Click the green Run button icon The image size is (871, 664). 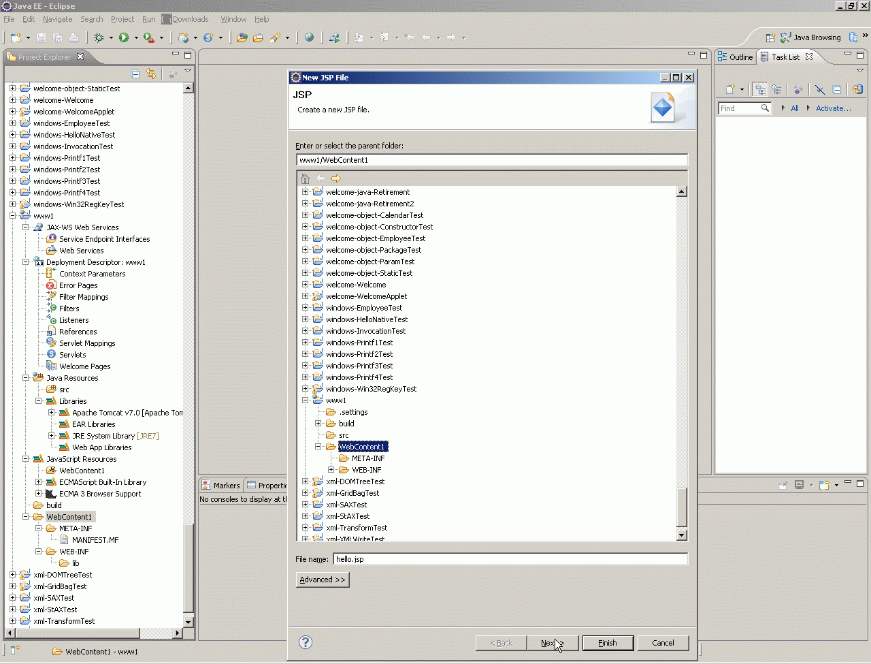[x=124, y=38]
